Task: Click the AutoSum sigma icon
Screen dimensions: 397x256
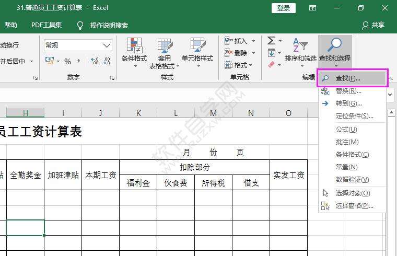Action: 271,41
